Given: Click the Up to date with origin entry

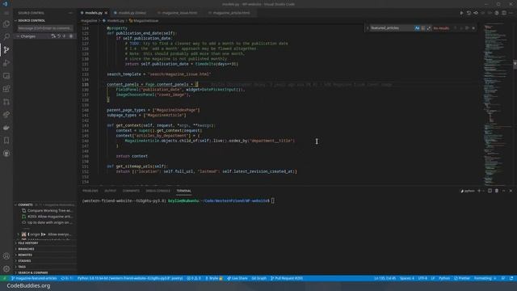Looking at the screenshot, I should click(x=47, y=222).
